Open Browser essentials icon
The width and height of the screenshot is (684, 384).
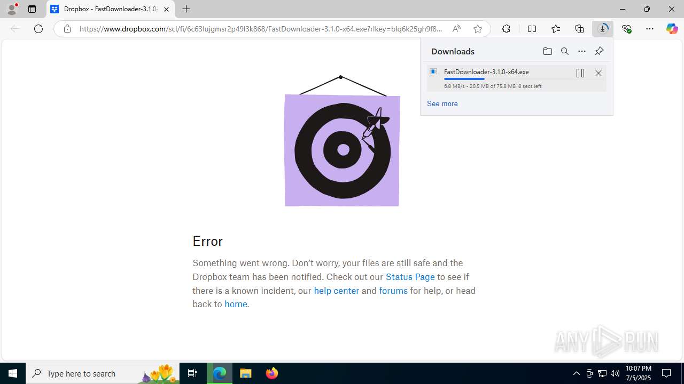click(x=626, y=29)
